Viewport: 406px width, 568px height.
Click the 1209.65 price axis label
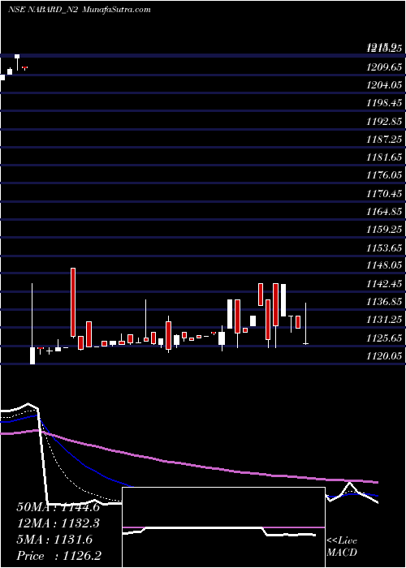point(384,67)
